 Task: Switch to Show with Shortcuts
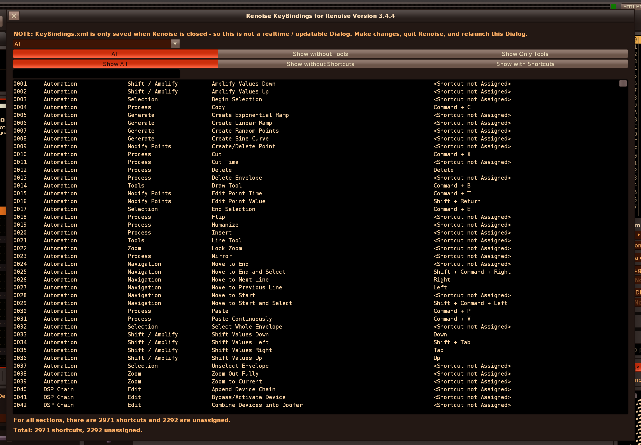[525, 64]
